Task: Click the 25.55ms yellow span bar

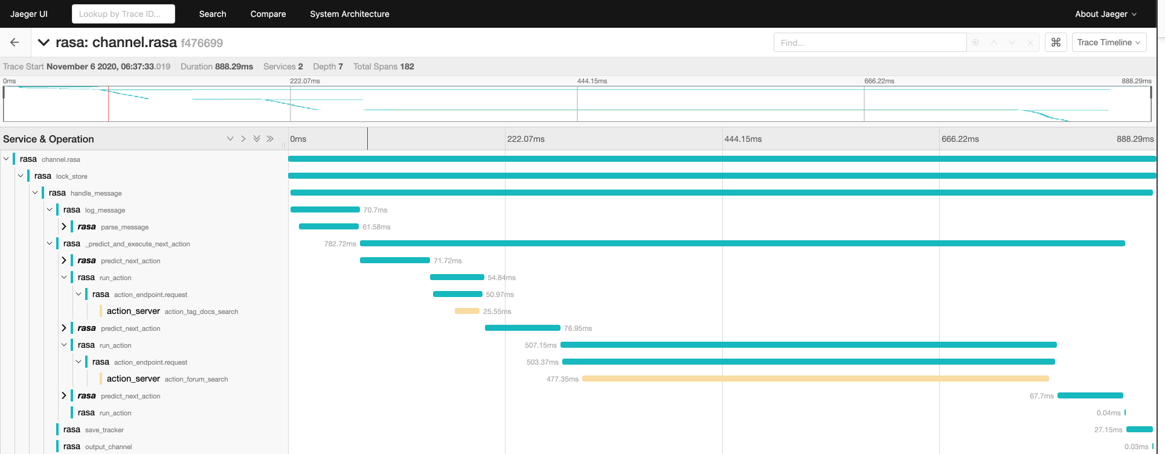Action: (467, 311)
